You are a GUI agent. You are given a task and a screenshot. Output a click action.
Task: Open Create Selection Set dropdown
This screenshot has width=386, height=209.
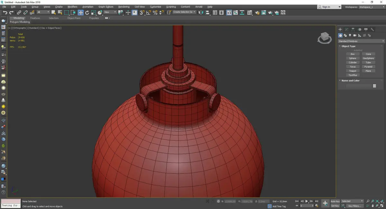[x=184, y=12]
